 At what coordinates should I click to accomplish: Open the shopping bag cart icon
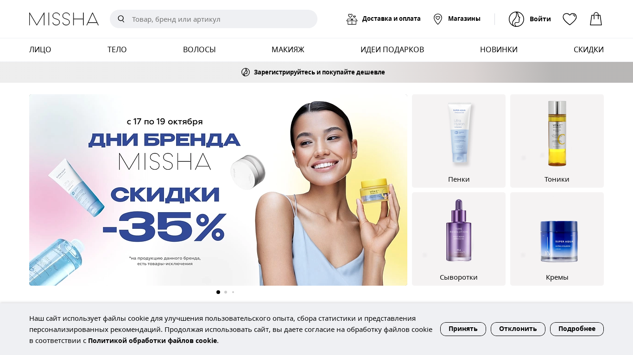click(596, 19)
